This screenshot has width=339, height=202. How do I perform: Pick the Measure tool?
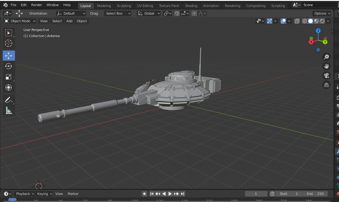tap(9, 111)
